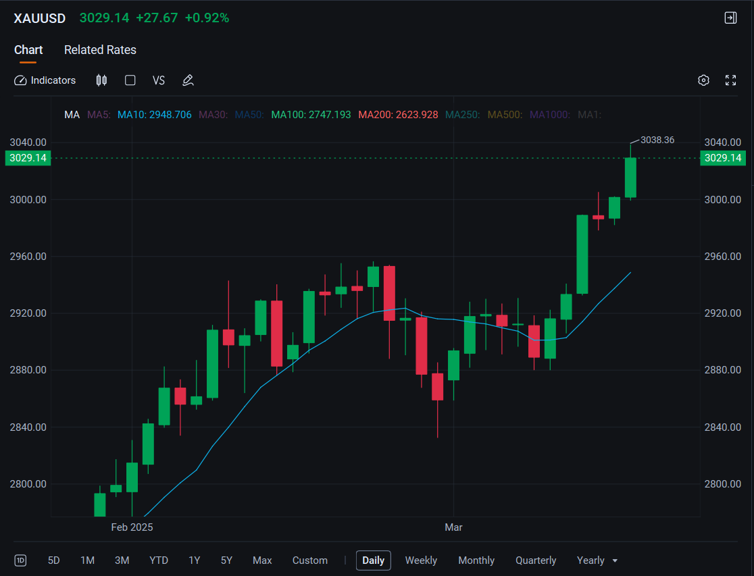Select Daily interval
This screenshot has width=754, height=576.
pyautogui.click(x=373, y=560)
